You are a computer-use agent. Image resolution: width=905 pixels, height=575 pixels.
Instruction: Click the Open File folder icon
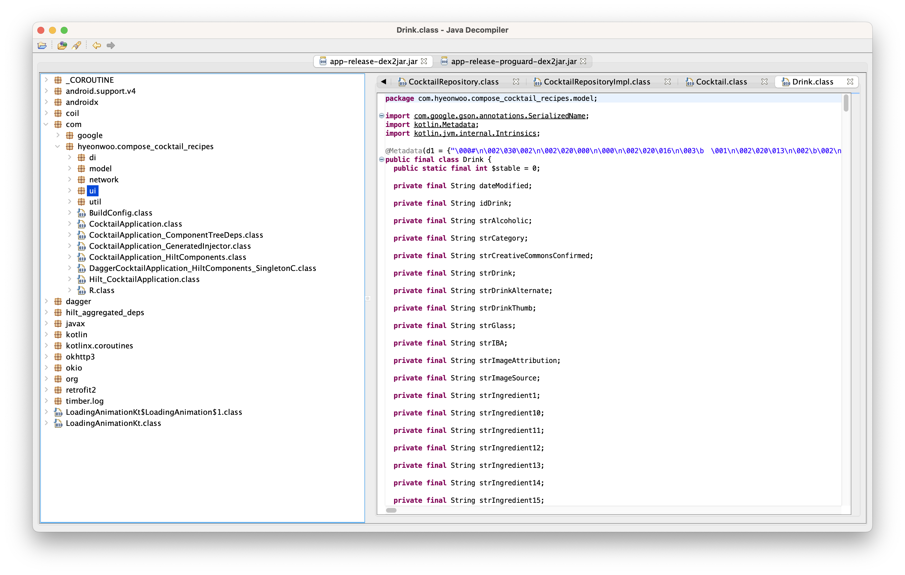[x=42, y=45]
